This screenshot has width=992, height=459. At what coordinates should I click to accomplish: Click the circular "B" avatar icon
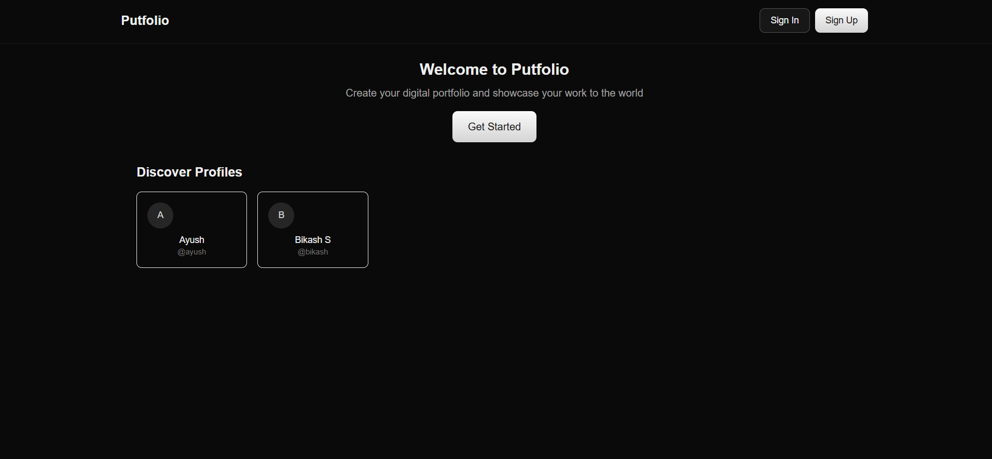(x=281, y=215)
